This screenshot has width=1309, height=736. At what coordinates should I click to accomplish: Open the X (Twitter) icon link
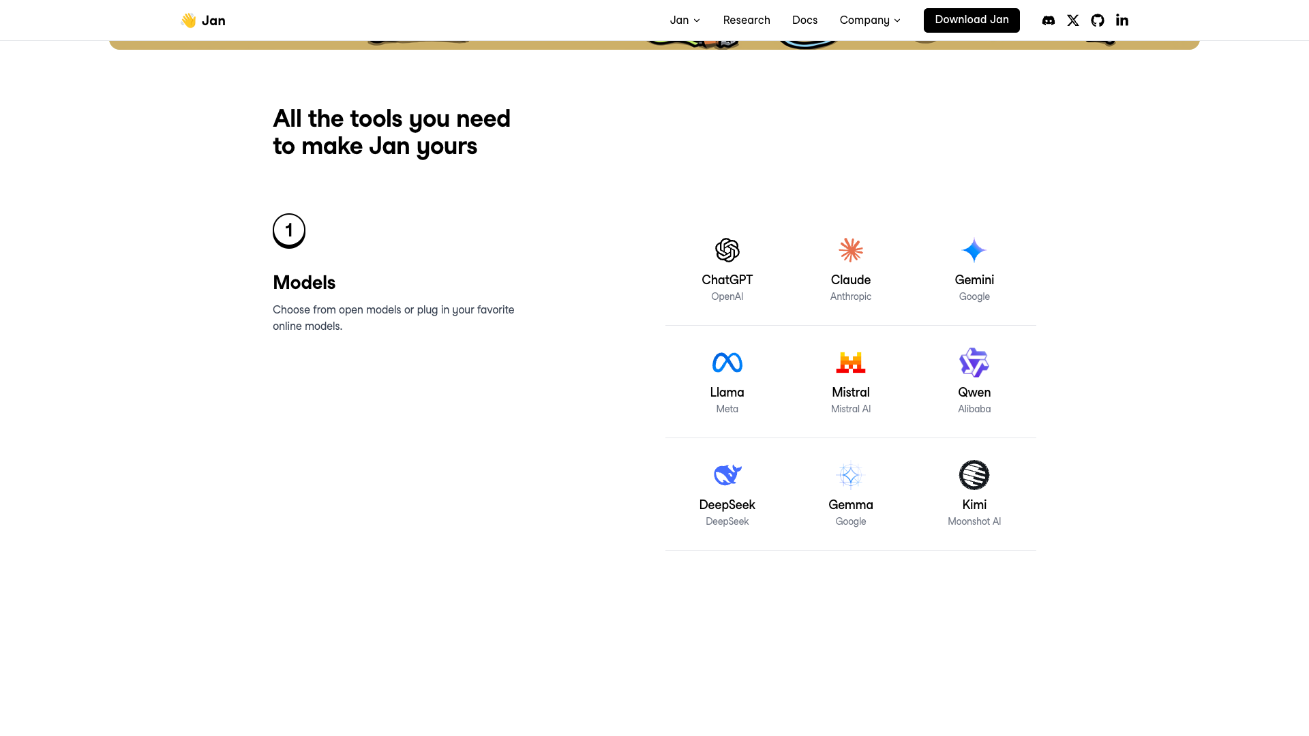(1073, 20)
